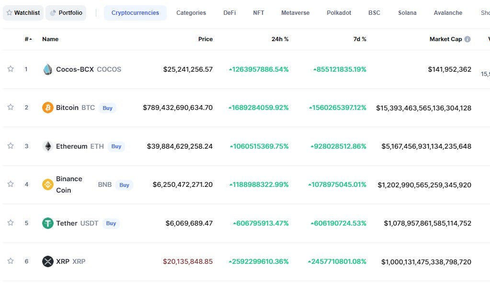
Task: Open Market Cap info tooltip icon
Action: click(467, 39)
